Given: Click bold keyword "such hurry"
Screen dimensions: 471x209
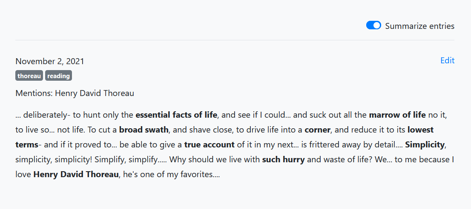Looking at the screenshot, I should click(283, 160).
